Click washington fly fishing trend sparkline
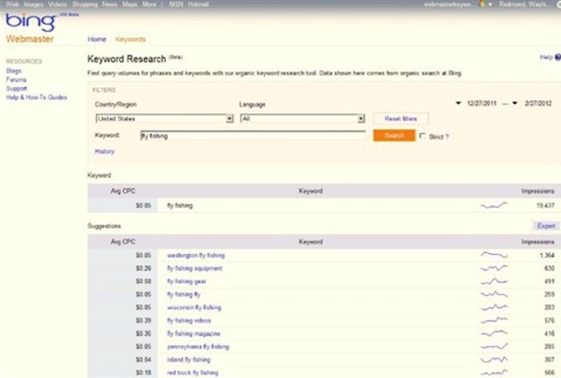561x378 pixels. 495,255
